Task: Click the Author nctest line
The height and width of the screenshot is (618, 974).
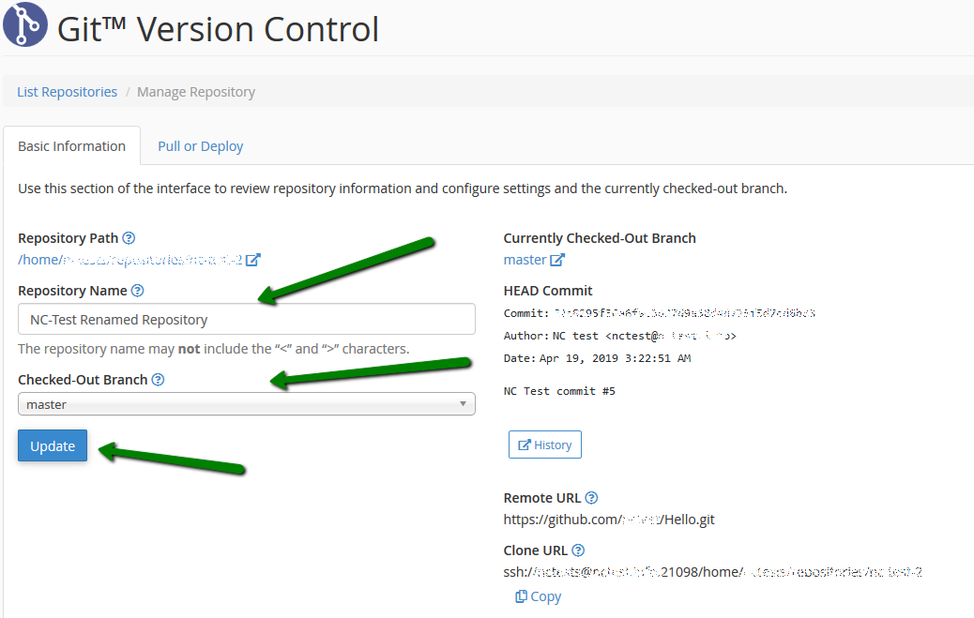Action: tap(620, 336)
